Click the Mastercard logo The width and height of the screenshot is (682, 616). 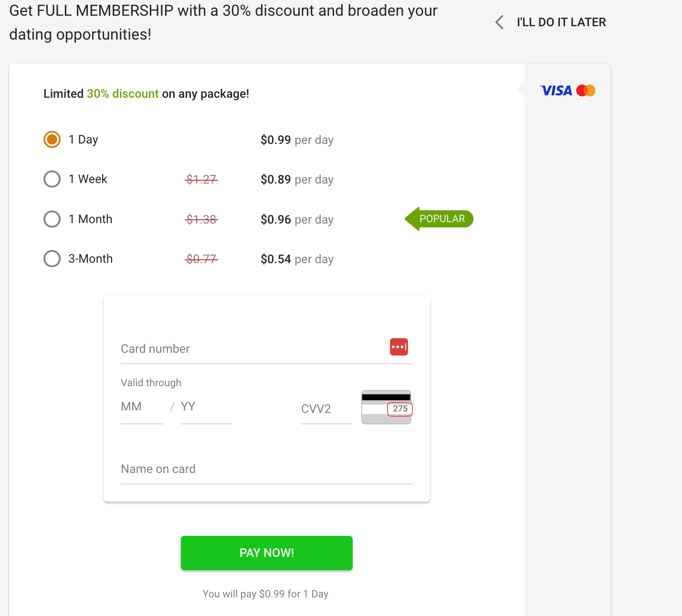[586, 91]
